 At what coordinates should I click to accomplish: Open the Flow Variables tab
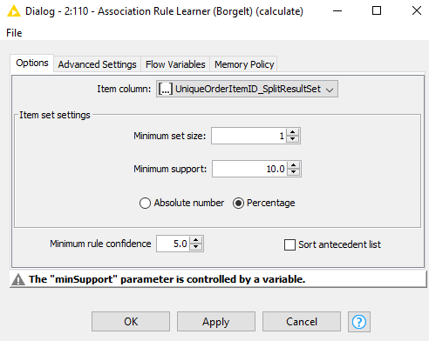[175, 64]
